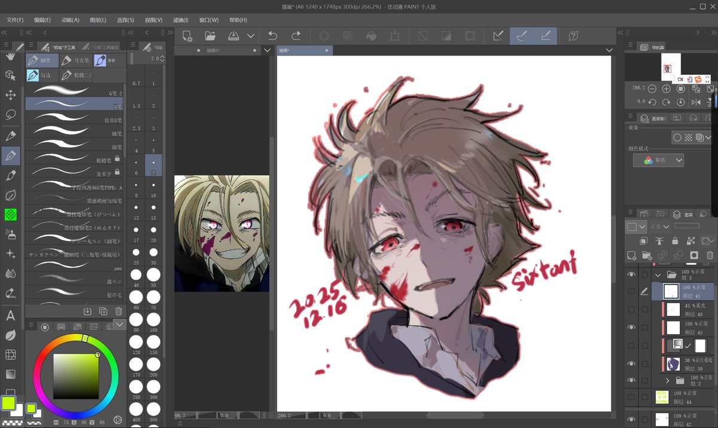Click the yellow-green main color swatch
Image resolution: width=718 pixels, height=428 pixels.
point(8,403)
